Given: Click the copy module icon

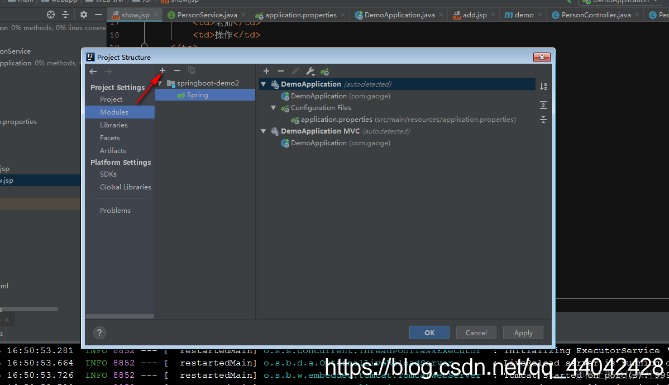Looking at the screenshot, I should tap(192, 70).
